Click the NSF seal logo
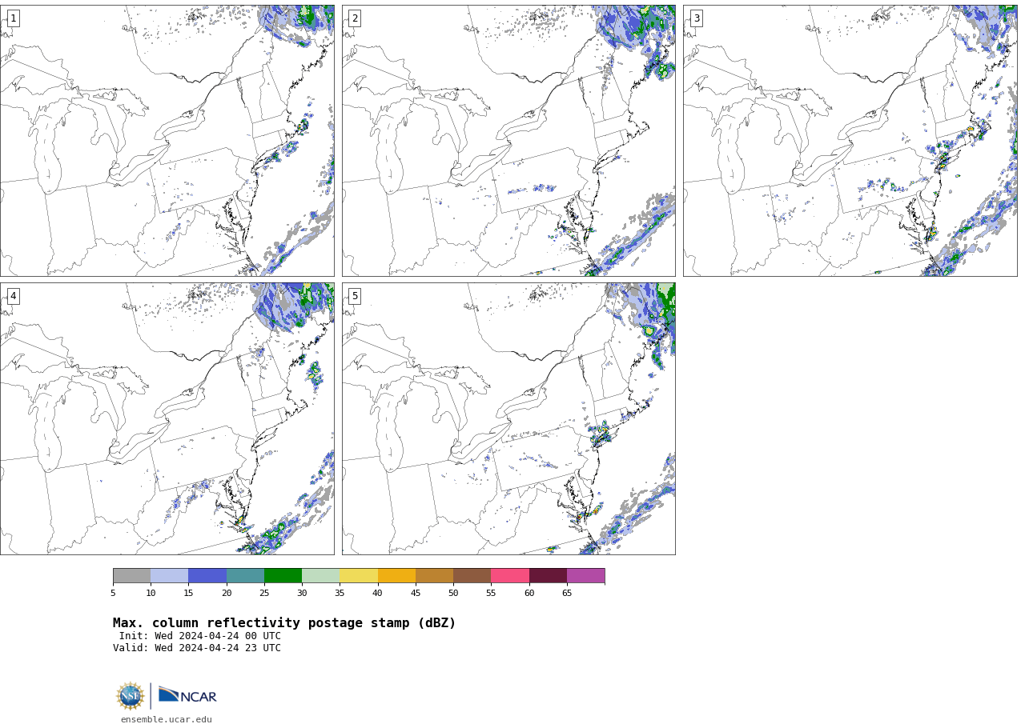 coord(131,696)
